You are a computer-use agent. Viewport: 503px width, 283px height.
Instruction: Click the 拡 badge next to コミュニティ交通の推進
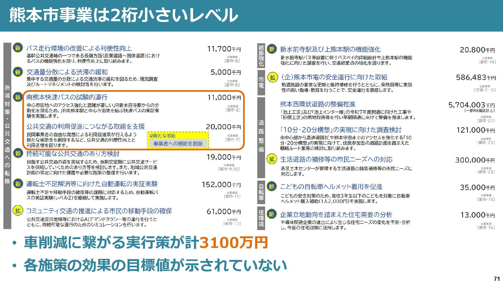[18, 211]
